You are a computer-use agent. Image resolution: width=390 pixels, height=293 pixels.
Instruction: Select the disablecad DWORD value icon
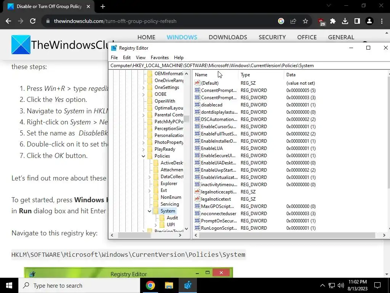click(x=197, y=105)
